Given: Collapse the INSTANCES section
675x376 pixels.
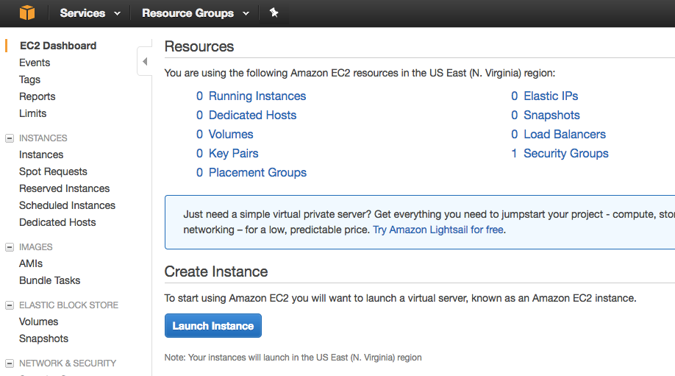Looking at the screenshot, I should (10, 138).
